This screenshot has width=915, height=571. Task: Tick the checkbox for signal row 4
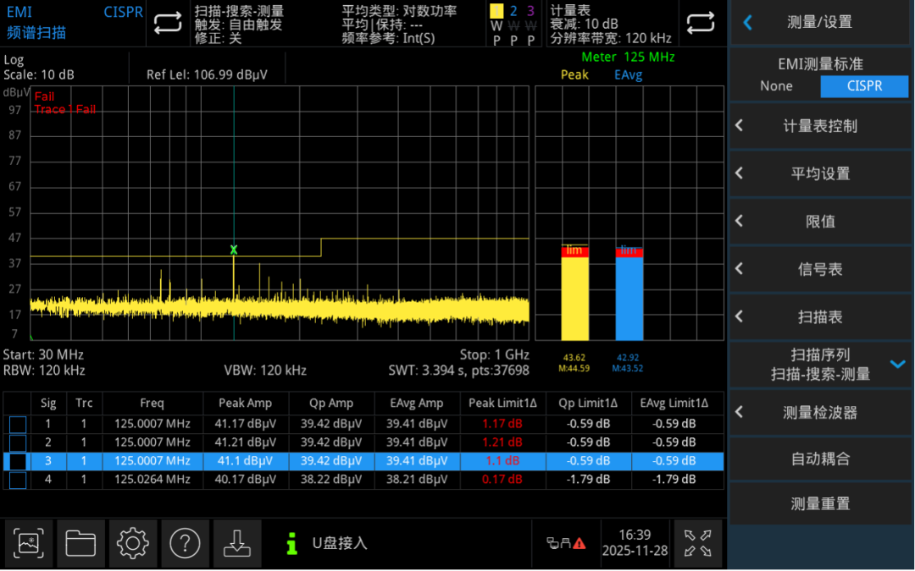click(x=18, y=480)
